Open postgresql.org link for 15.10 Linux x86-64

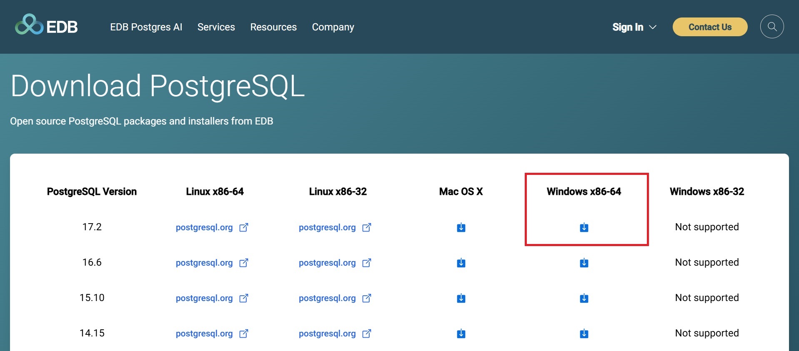pyautogui.click(x=204, y=298)
